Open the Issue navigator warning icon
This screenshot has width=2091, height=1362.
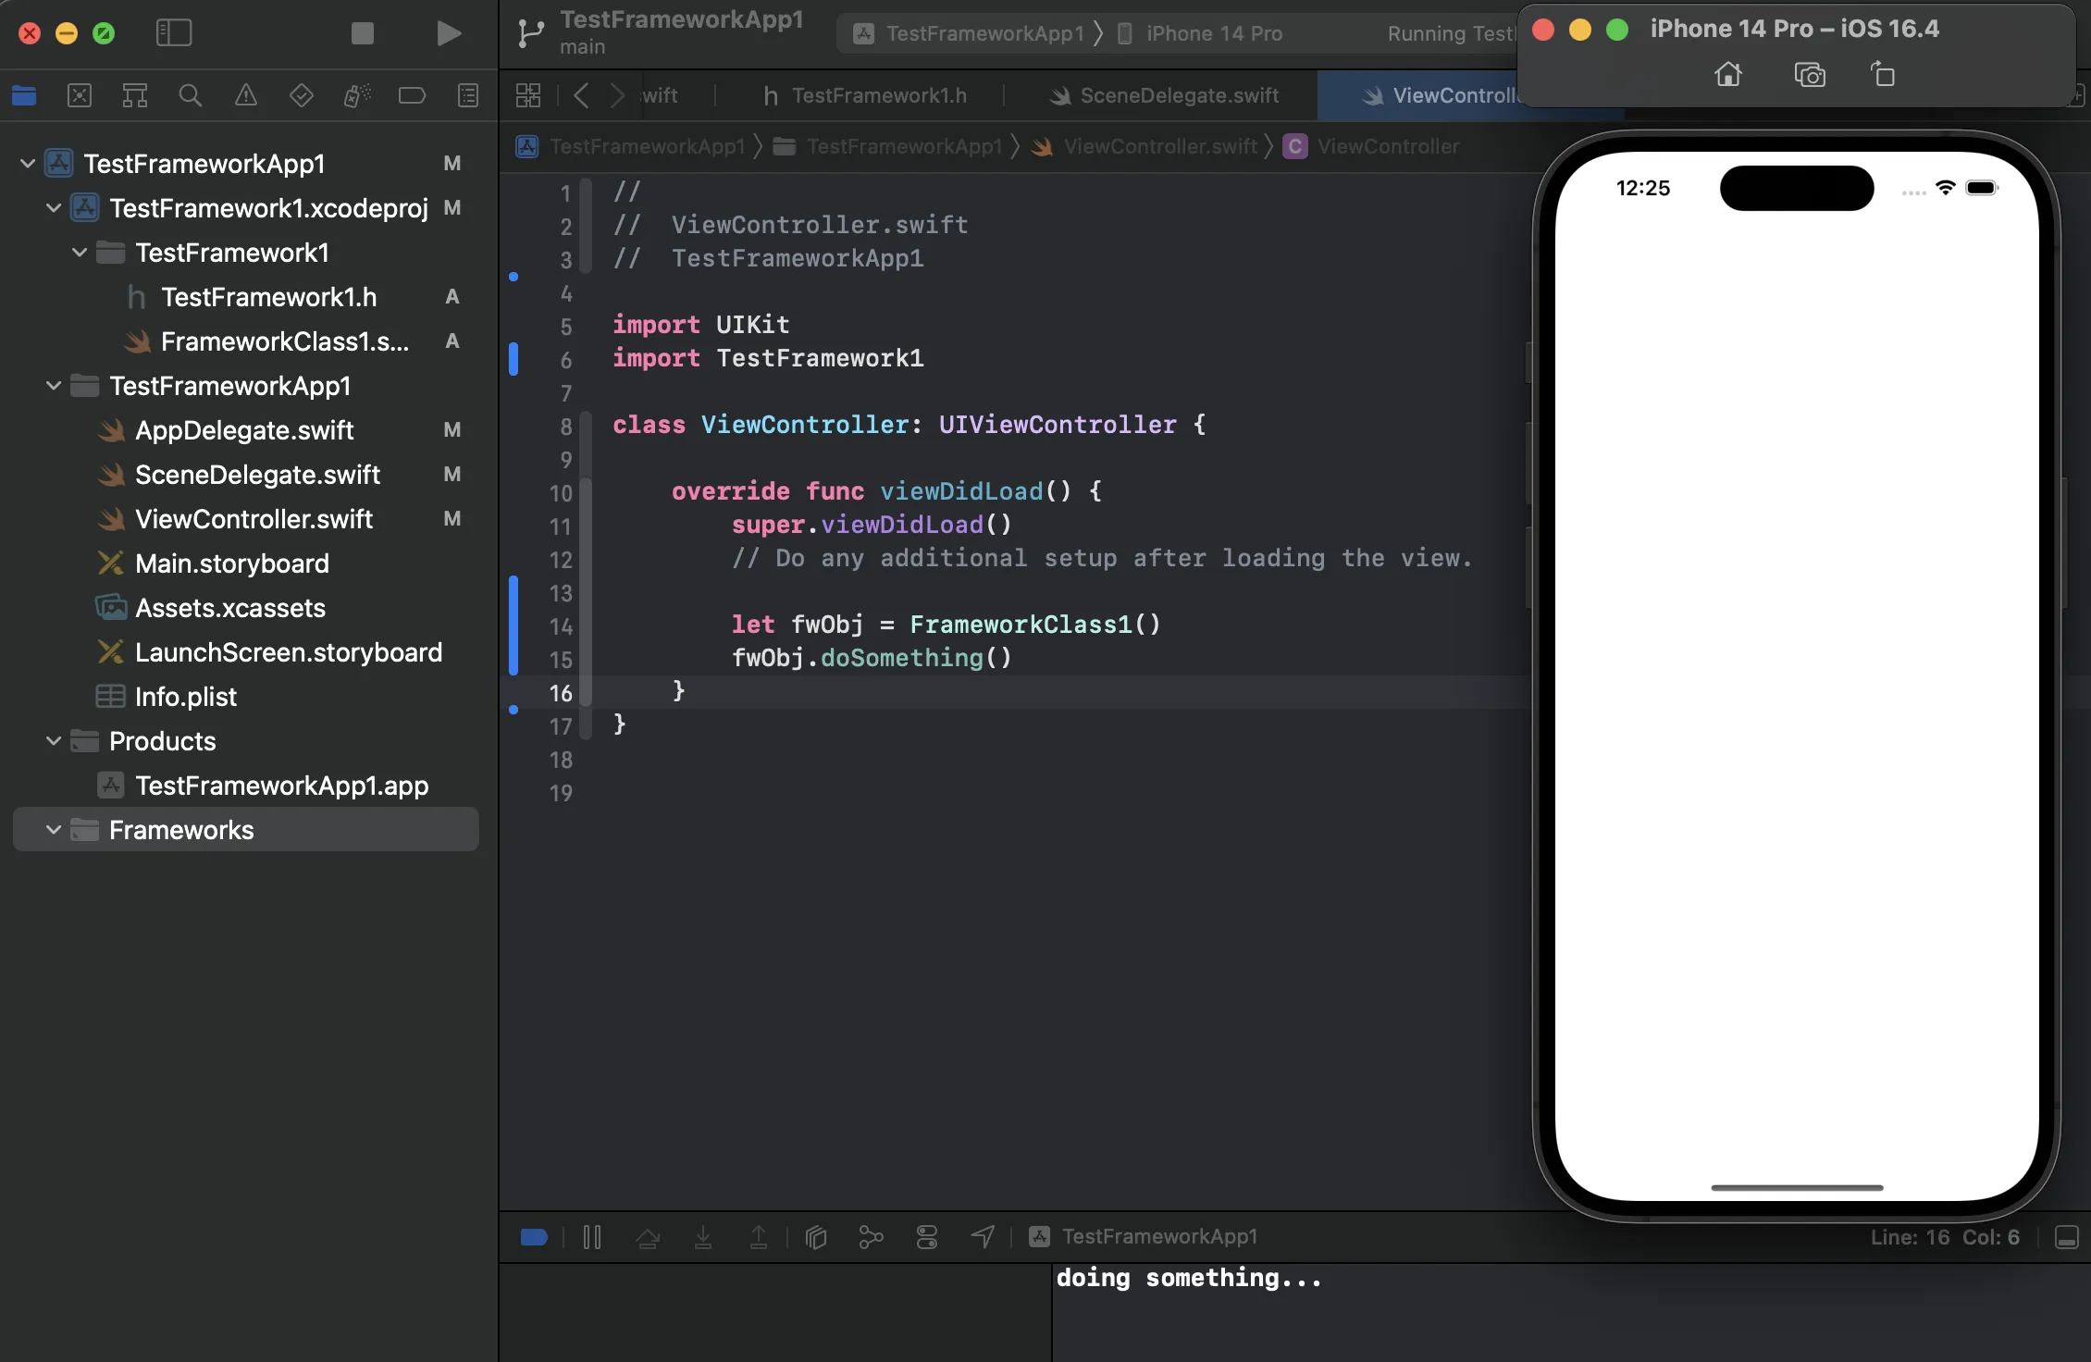[x=245, y=95]
